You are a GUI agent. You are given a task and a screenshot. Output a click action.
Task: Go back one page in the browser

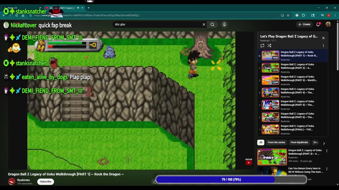pos(4,15)
